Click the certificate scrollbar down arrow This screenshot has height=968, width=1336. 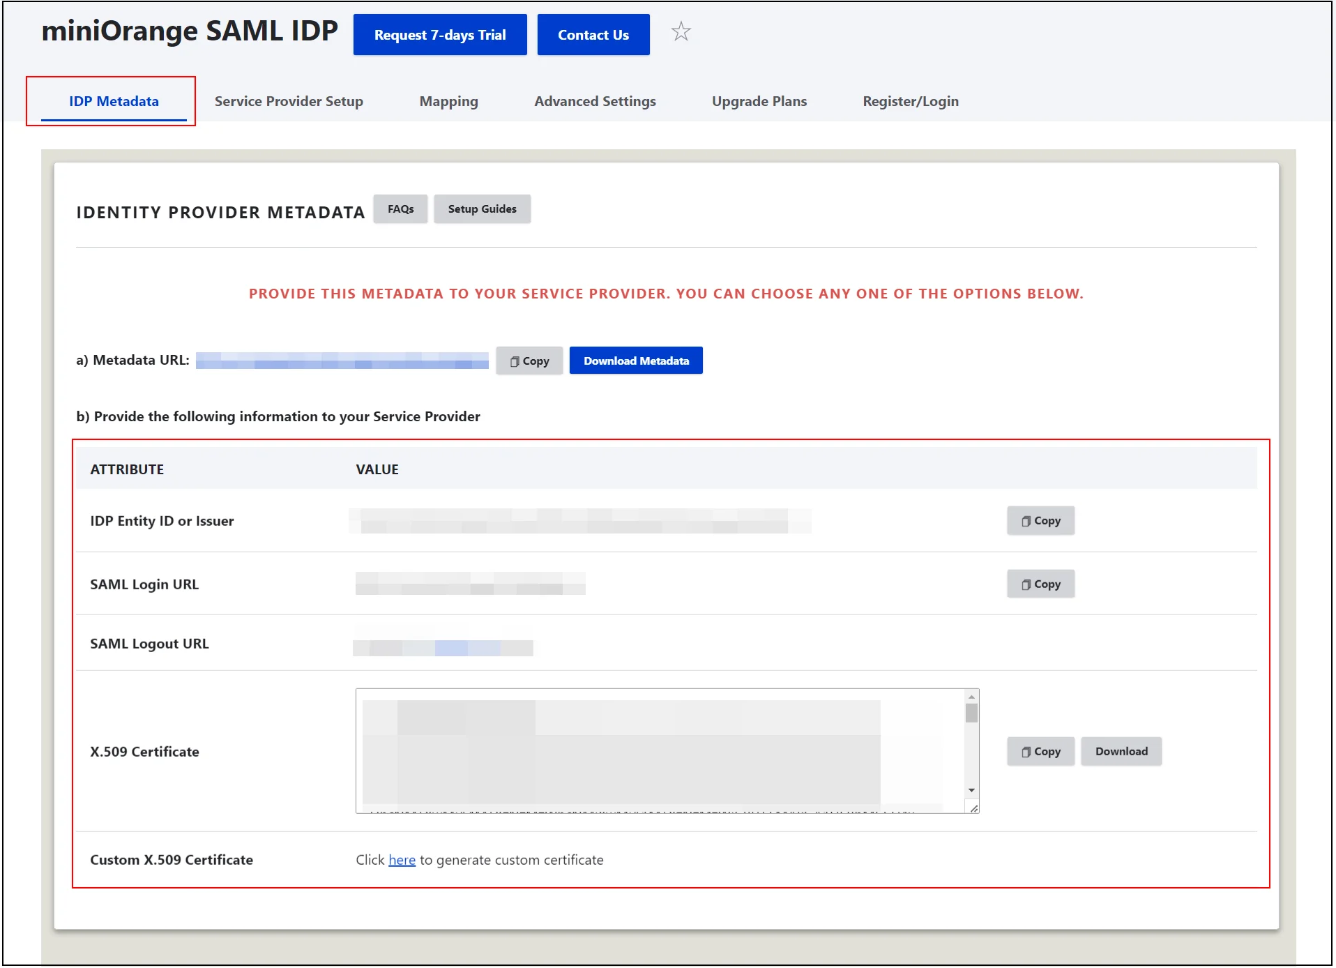point(971,790)
